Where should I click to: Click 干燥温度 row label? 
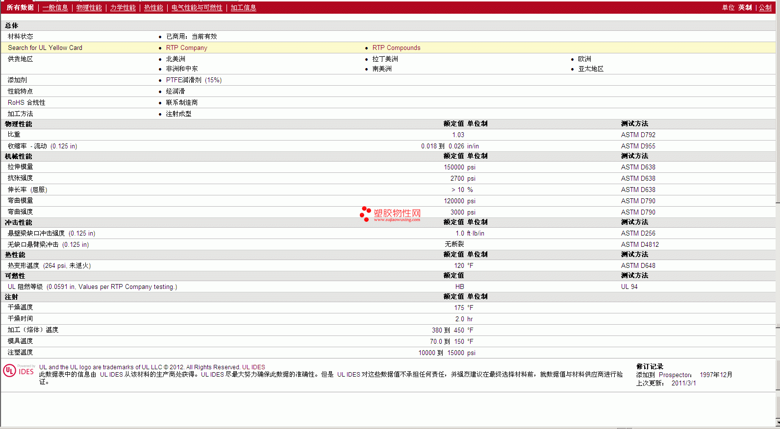pyautogui.click(x=20, y=308)
